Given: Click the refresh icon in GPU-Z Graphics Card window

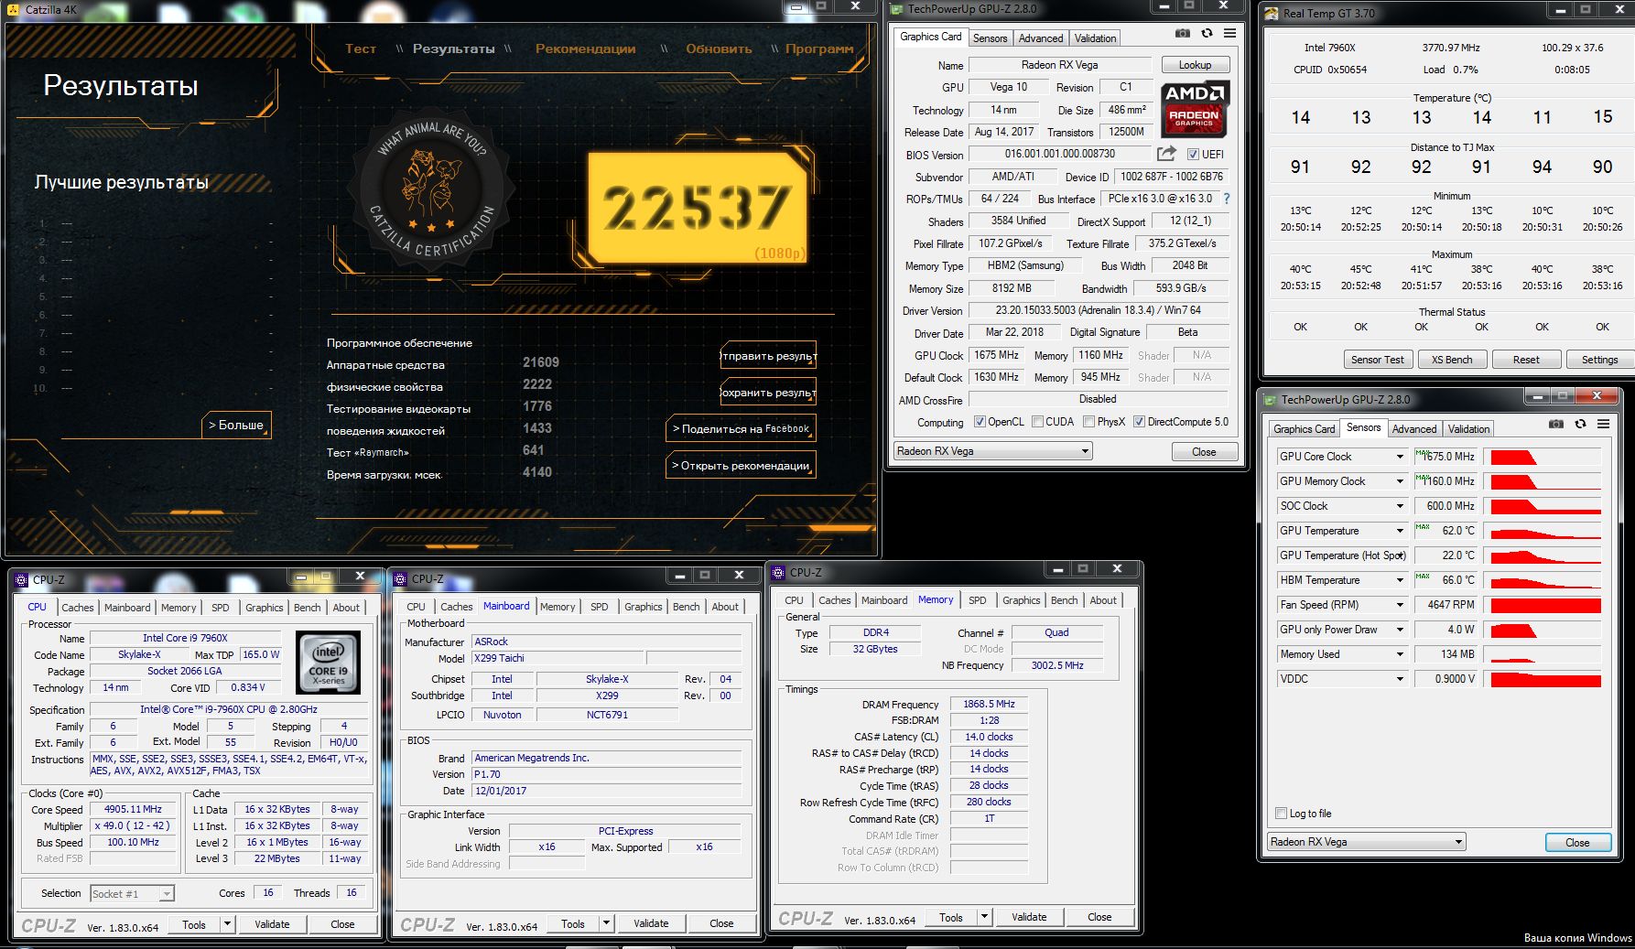Looking at the screenshot, I should (1207, 33).
